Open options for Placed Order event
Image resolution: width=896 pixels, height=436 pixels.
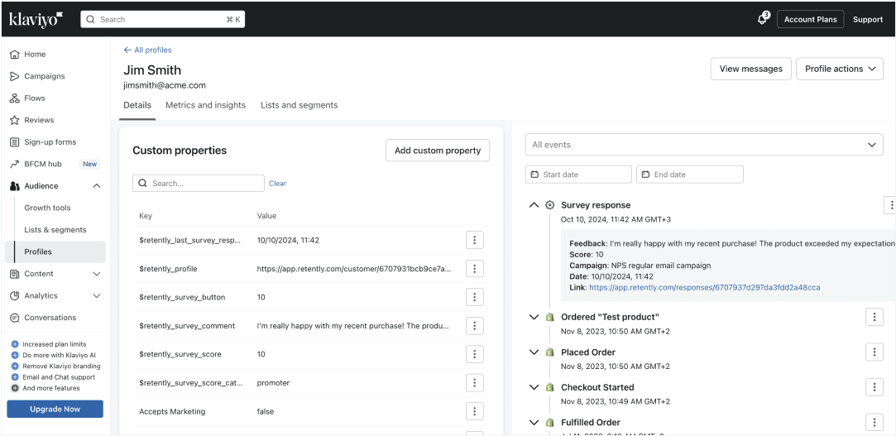874,352
